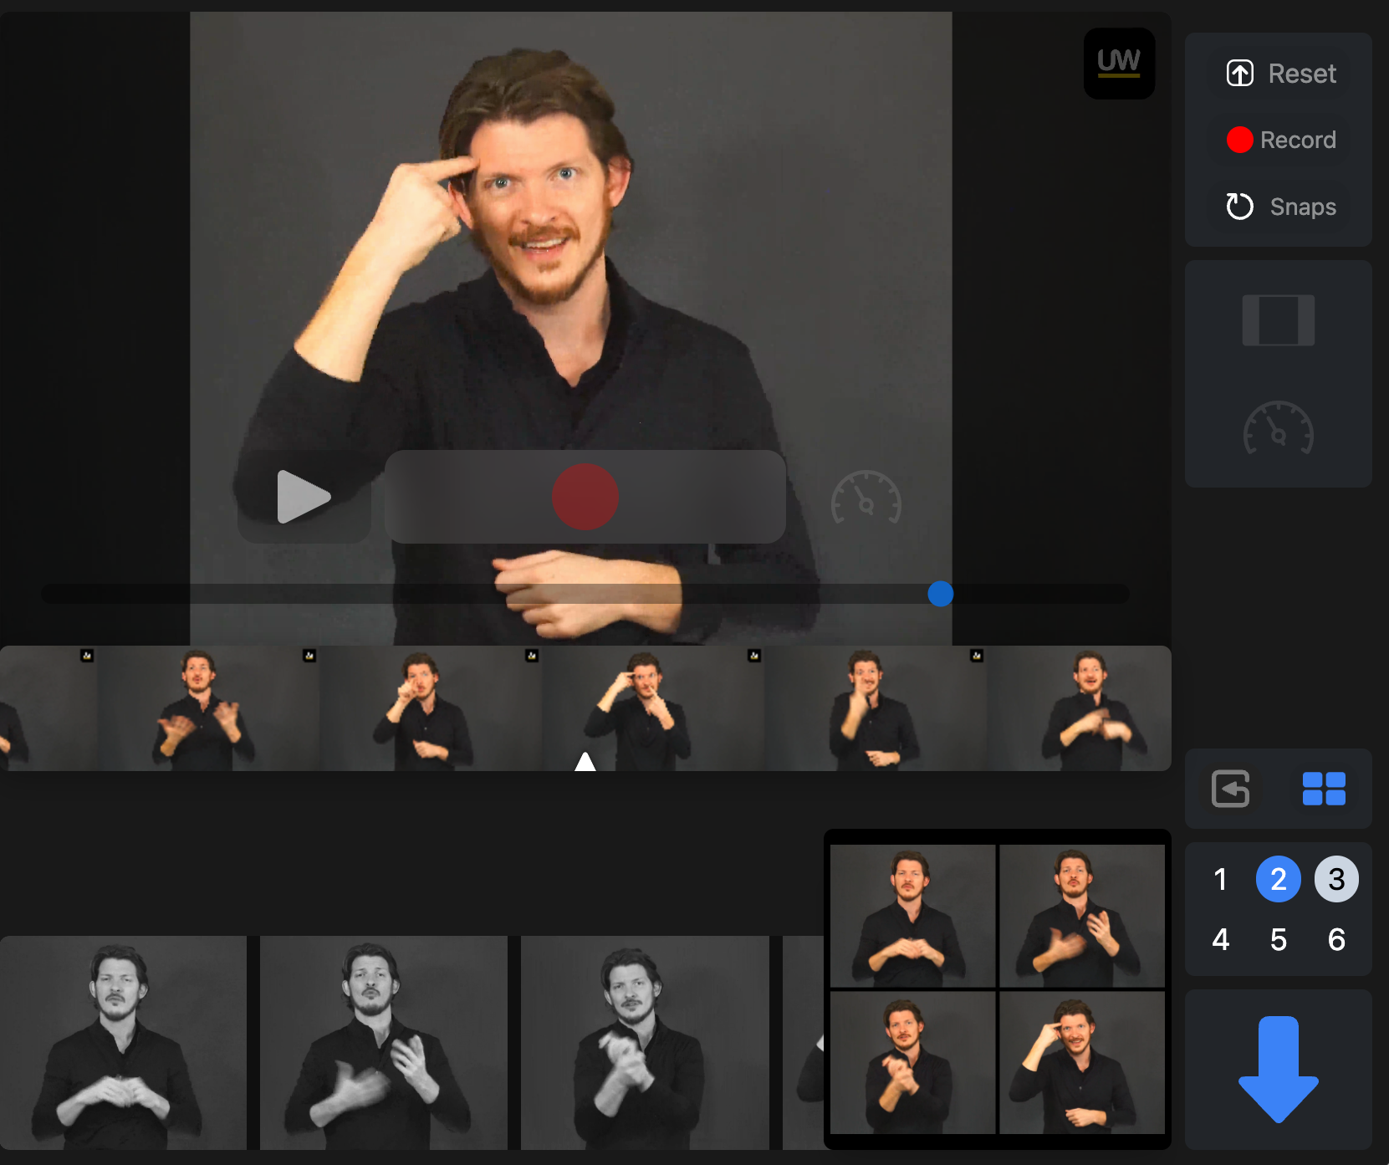
Task: Click the UW logo icon
Action: [1119, 64]
